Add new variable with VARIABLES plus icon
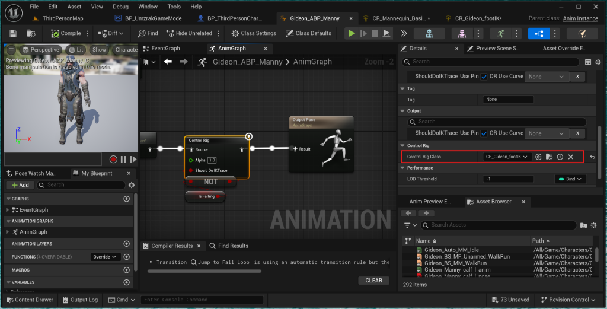The image size is (607, 309). [x=126, y=282]
